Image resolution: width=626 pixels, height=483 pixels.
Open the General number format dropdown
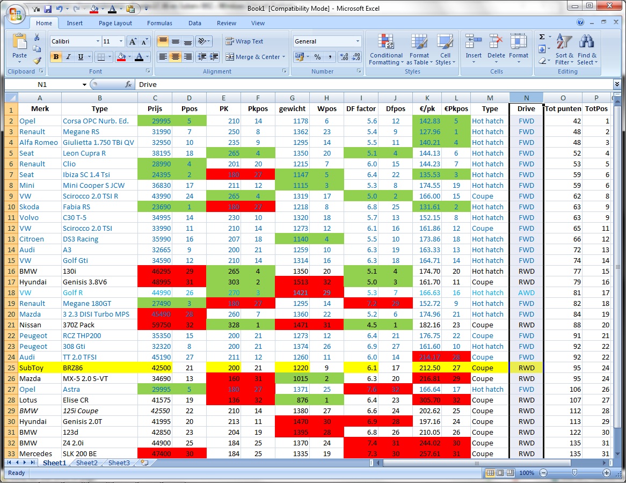pyautogui.click(x=358, y=41)
